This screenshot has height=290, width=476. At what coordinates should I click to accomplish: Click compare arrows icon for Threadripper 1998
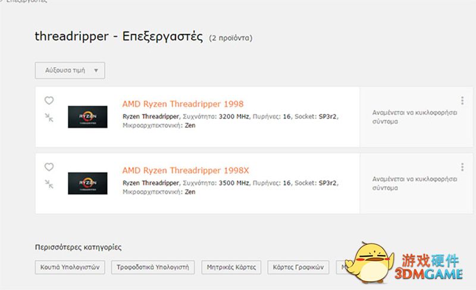[x=49, y=118]
